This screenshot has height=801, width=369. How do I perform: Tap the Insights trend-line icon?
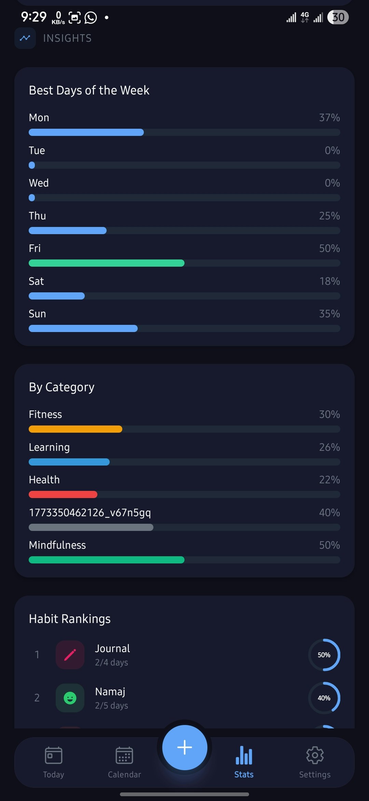[25, 38]
